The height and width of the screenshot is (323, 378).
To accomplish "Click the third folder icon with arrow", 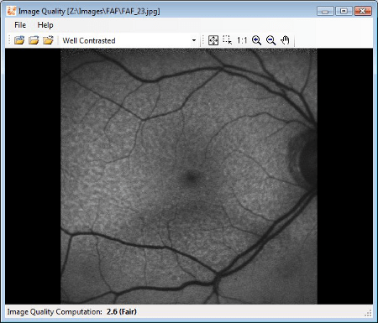I will click(48, 40).
